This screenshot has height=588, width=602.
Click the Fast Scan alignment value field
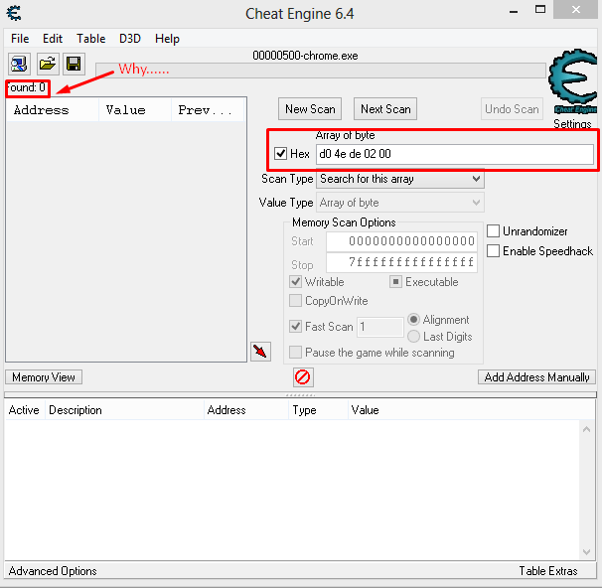pos(379,327)
